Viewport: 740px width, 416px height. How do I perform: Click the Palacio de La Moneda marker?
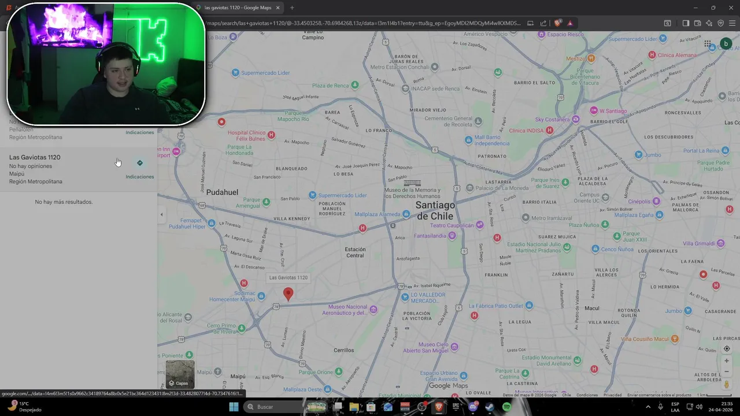coord(470,188)
